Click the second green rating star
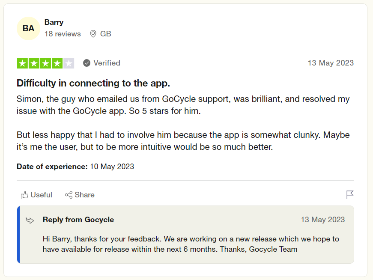 pos(34,63)
